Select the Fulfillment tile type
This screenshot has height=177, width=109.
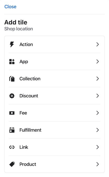point(54,130)
